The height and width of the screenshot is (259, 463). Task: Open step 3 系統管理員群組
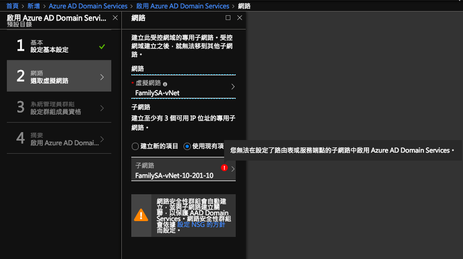pyautogui.click(x=59, y=107)
